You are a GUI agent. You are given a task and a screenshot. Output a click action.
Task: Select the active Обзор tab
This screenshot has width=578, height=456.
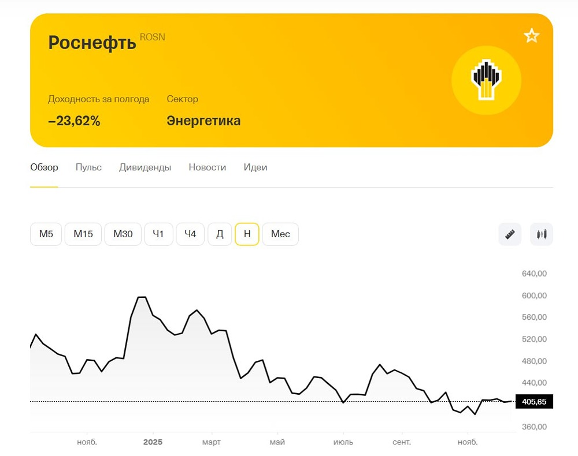coord(44,167)
